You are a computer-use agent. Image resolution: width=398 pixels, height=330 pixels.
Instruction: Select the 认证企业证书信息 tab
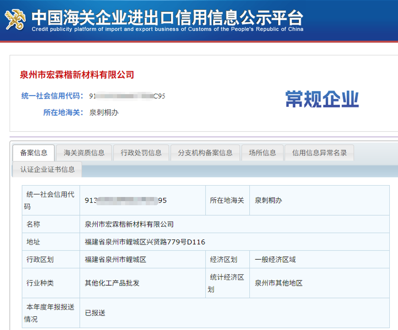tap(48, 169)
